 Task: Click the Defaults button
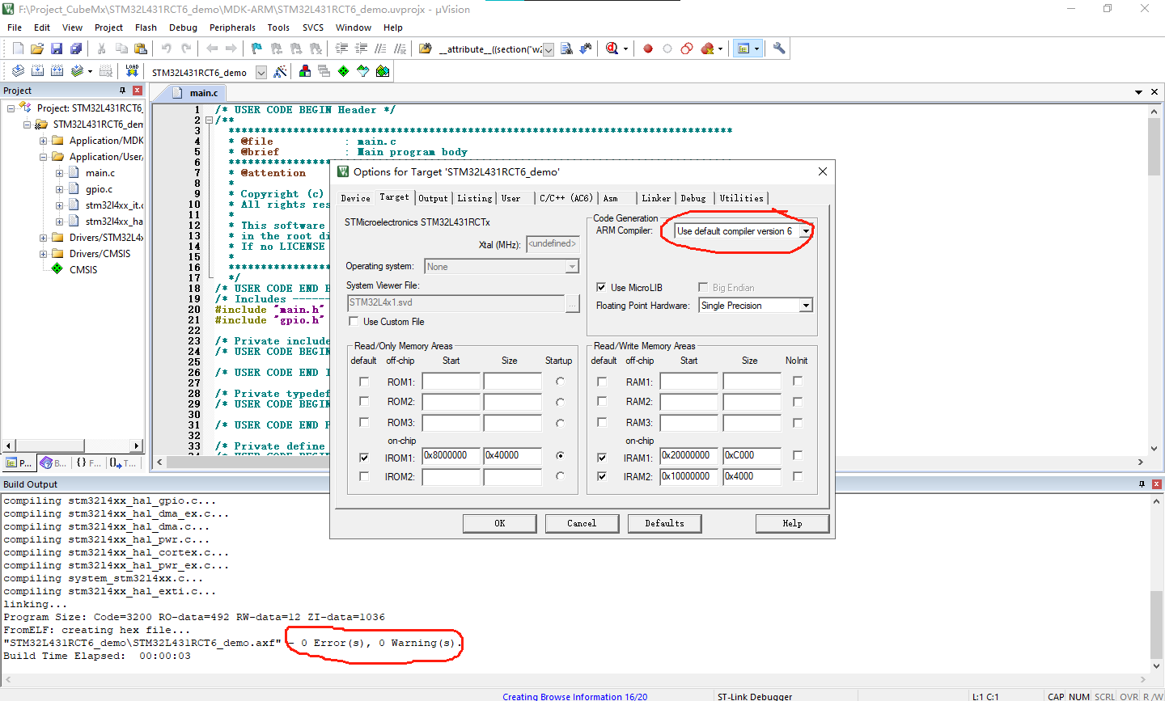[664, 523]
